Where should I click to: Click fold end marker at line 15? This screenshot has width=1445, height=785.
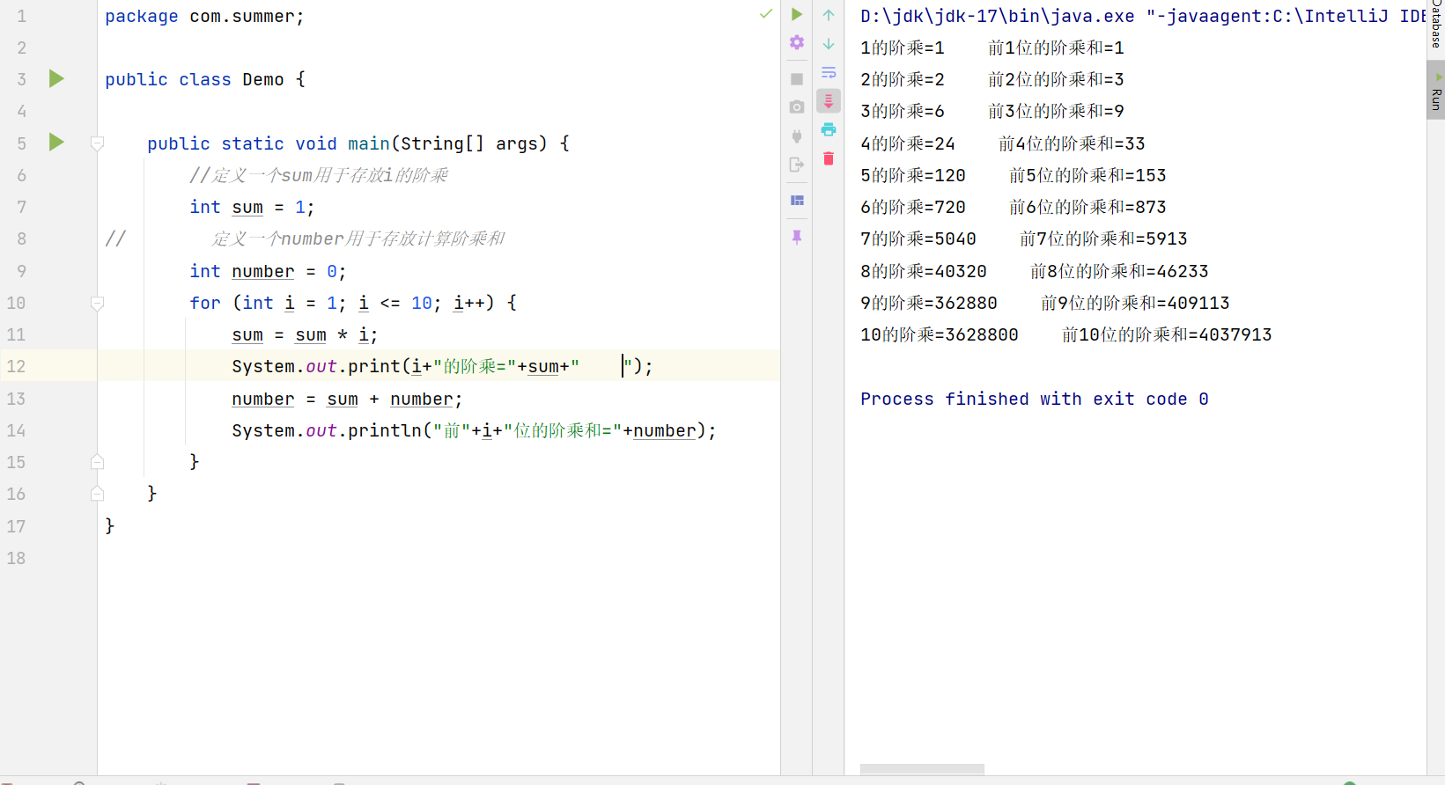point(98,462)
